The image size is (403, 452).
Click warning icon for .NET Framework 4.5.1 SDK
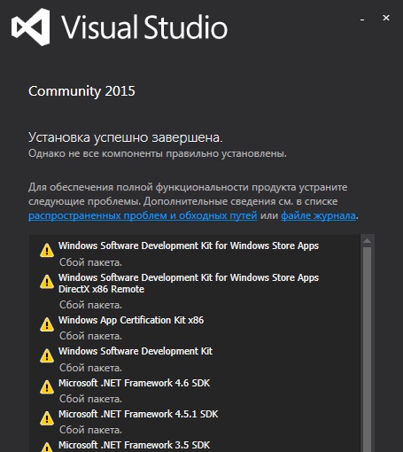coord(47,418)
